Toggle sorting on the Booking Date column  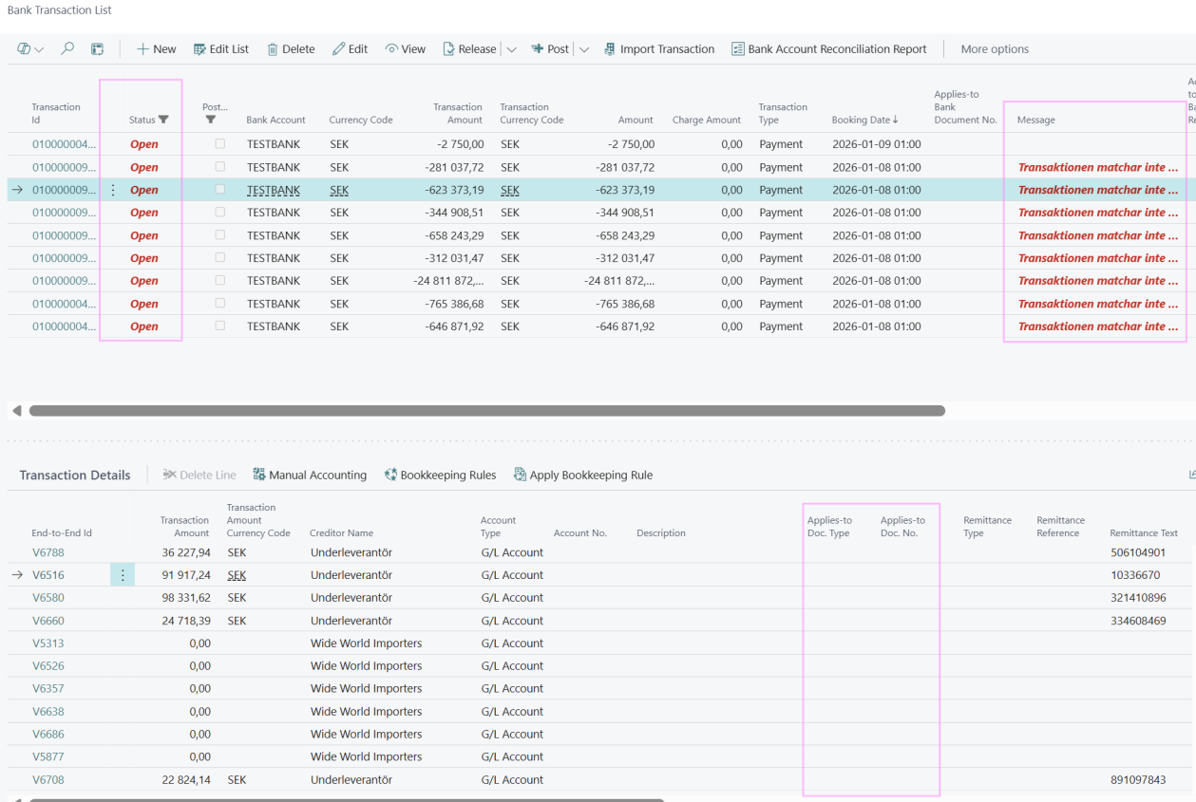point(864,120)
